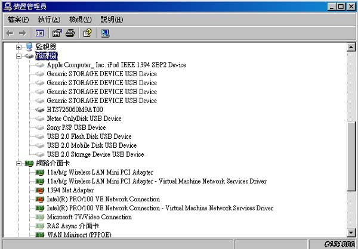
Task: Click the HTS726060M9AT00 hard disk icon
Action: 39,110
